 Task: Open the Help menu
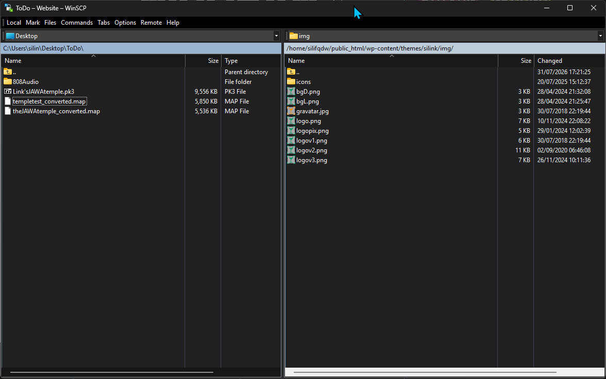pos(173,23)
